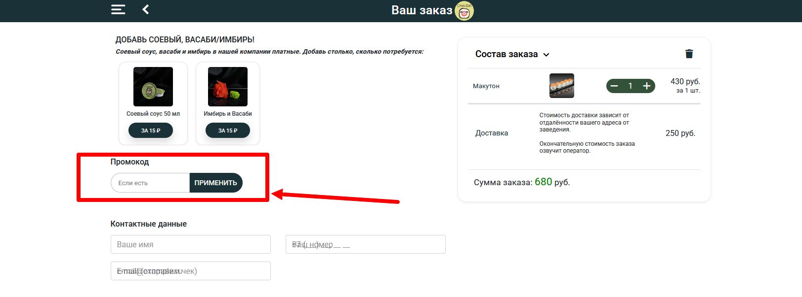802x297 pixels.
Task: Click the sushi logo in header
Action: point(464,11)
